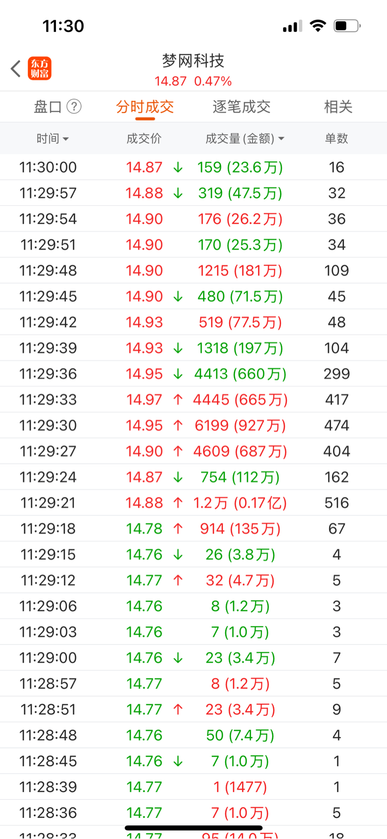Tap the down arrow on the 11:30:00 row
The image size is (387, 839).
(178, 167)
